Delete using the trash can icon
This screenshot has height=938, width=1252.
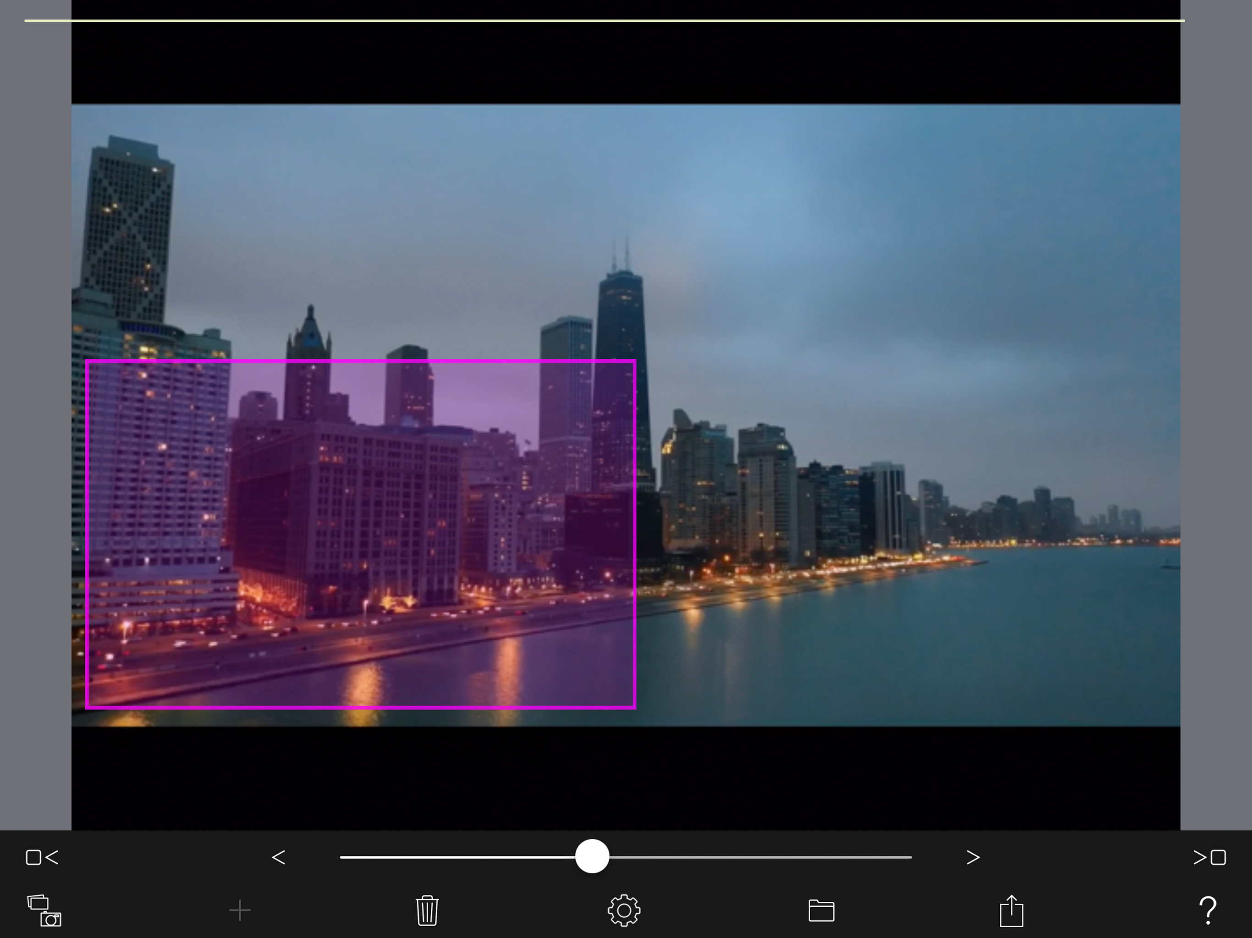point(427,910)
